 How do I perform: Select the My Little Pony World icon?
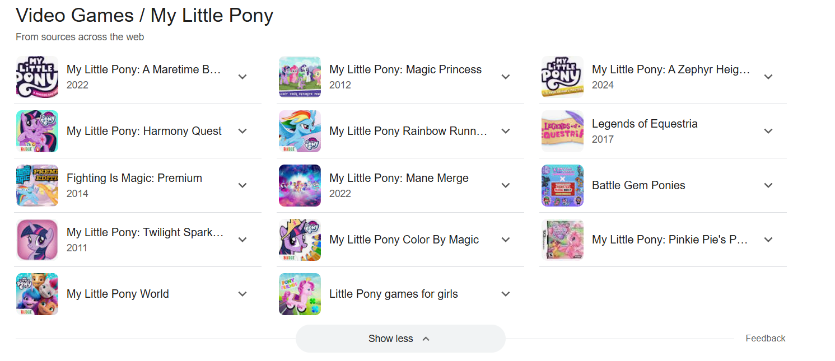tap(37, 294)
